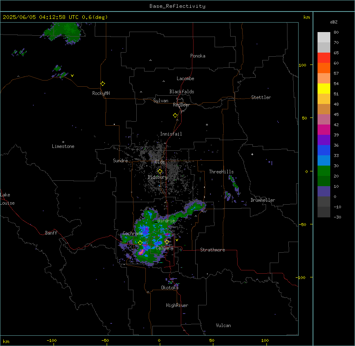
Task: Click the asterisk marker above Limestone label
Action: (x=63, y=142)
